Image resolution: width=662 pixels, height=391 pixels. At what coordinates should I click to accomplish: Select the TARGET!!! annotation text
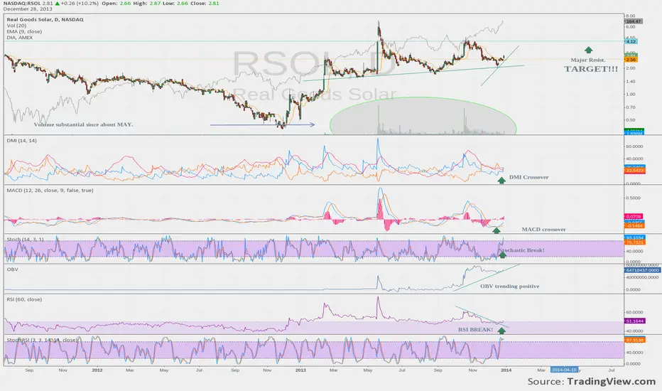click(591, 69)
